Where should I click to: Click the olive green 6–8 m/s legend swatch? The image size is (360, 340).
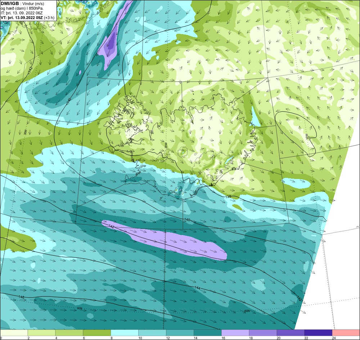tap(97, 333)
